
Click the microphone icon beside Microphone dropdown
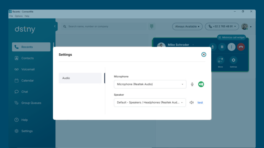click(192, 84)
